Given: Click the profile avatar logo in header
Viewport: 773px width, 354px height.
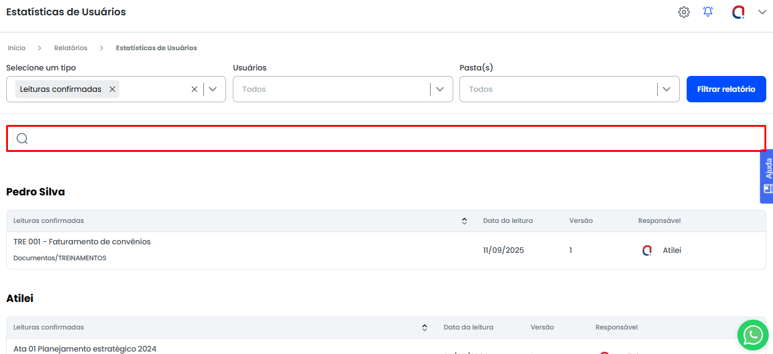Looking at the screenshot, I should [738, 12].
